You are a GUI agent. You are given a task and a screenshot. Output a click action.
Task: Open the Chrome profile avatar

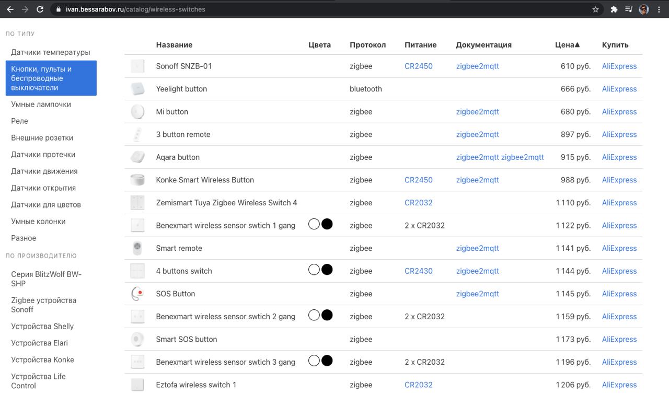click(644, 9)
